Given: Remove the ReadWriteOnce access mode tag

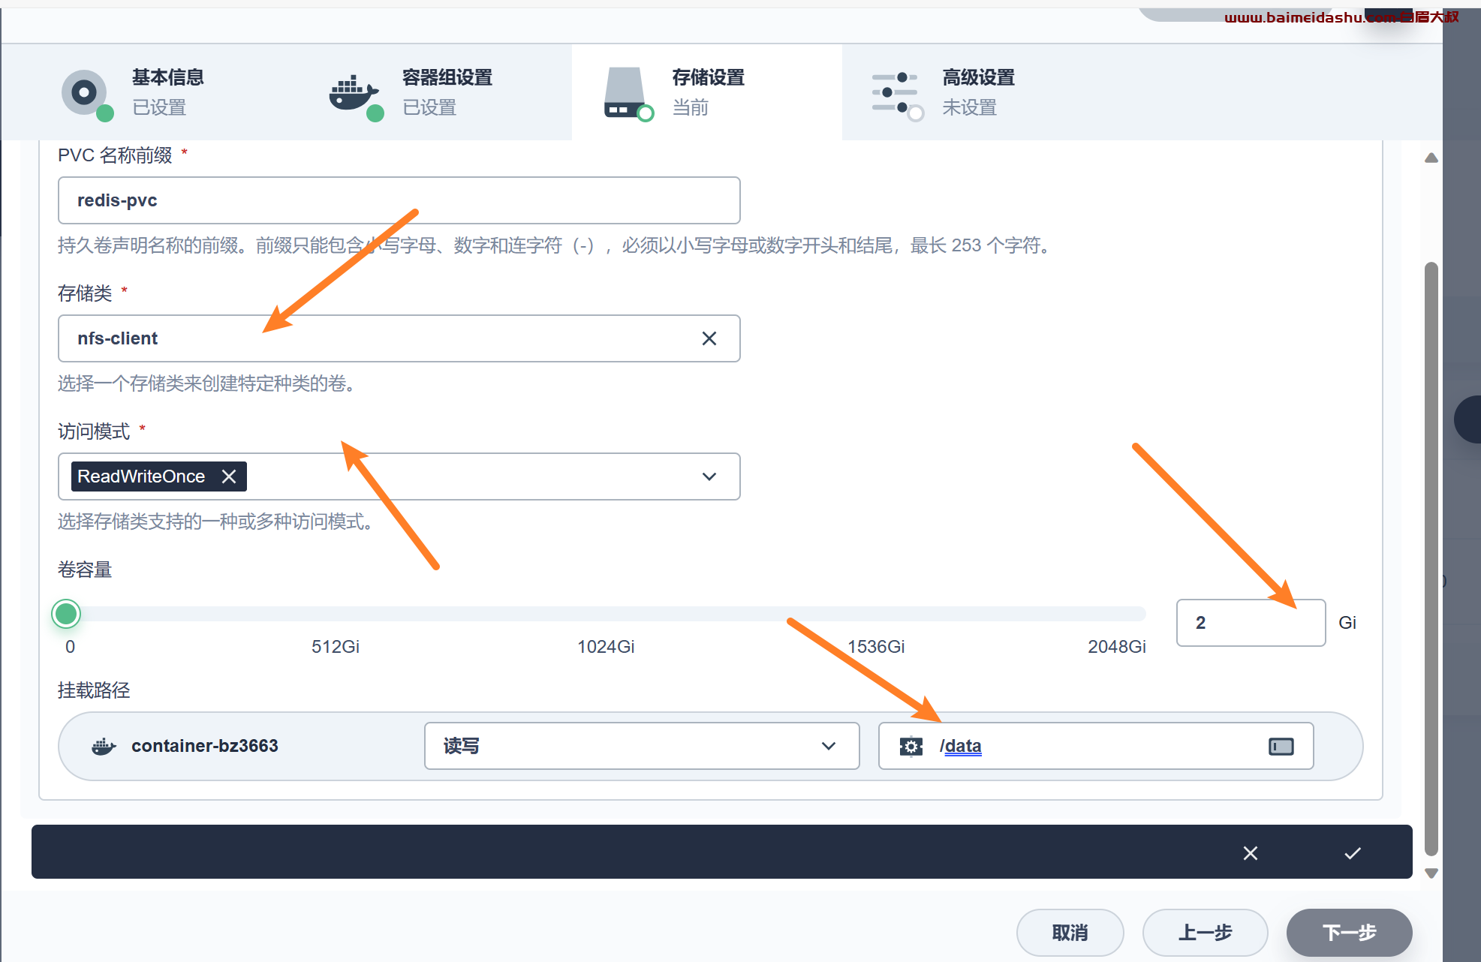Looking at the screenshot, I should (229, 476).
